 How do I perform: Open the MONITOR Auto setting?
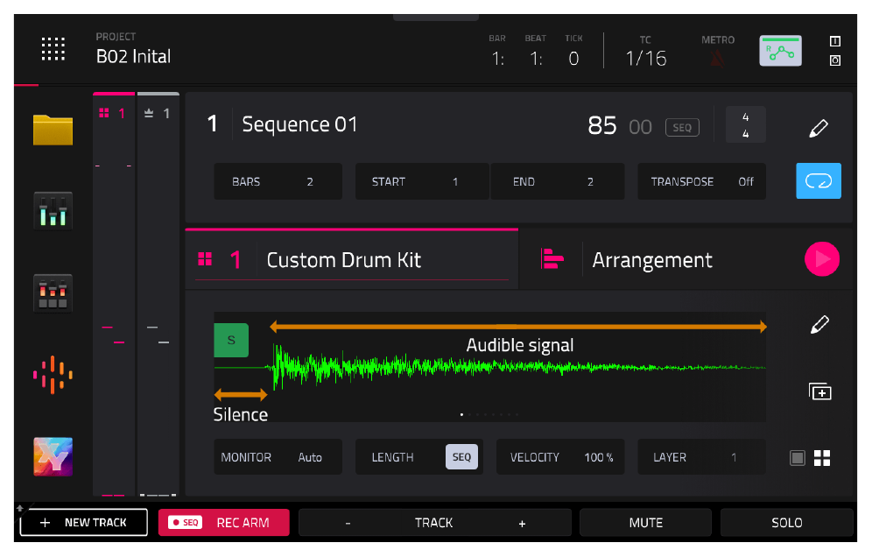[278, 457]
